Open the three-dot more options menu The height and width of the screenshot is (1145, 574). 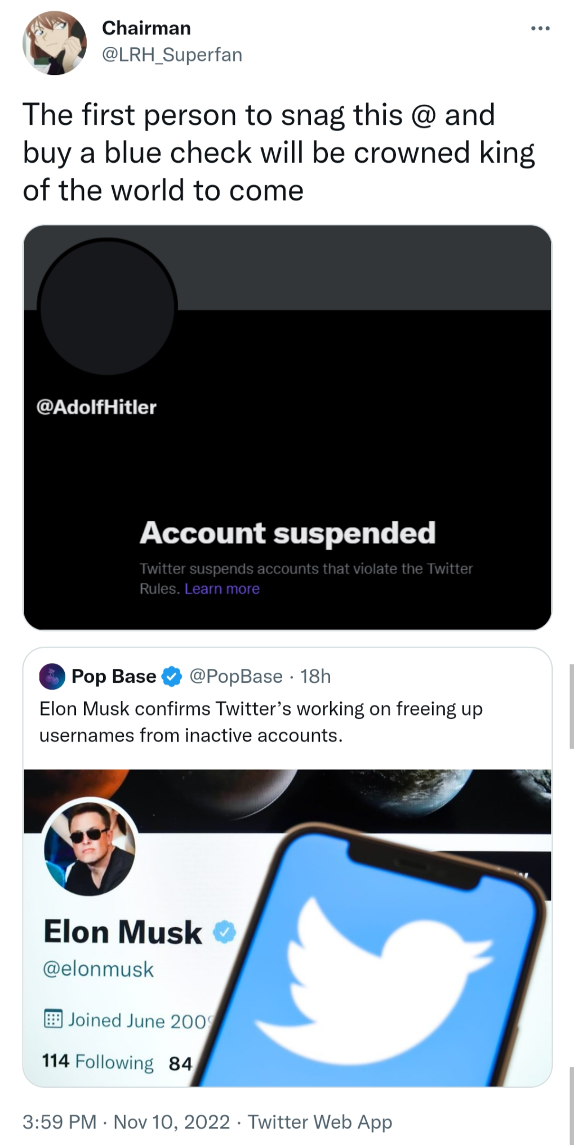point(540,28)
